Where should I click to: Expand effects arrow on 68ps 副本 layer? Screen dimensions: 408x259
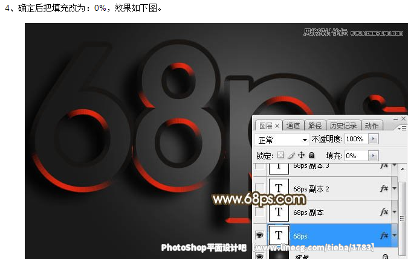point(394,213)
